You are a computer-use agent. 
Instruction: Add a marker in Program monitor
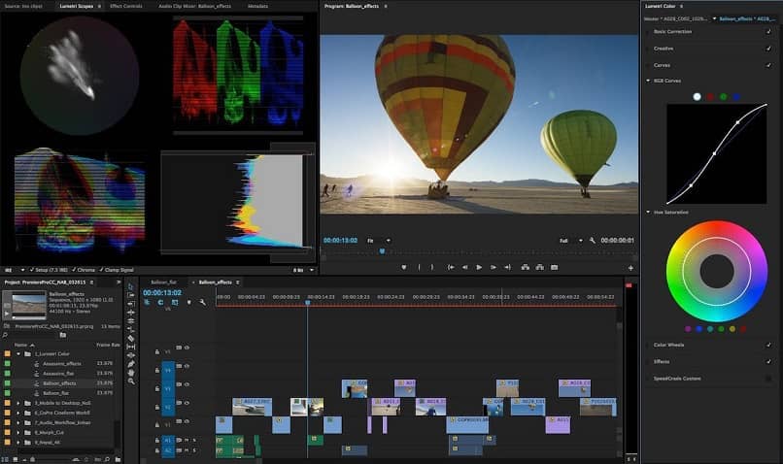[x=404, y=267]
